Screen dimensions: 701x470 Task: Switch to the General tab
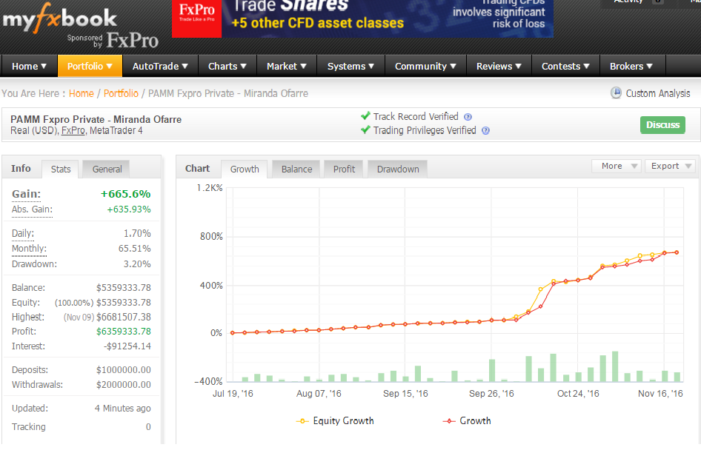(107, 169)
